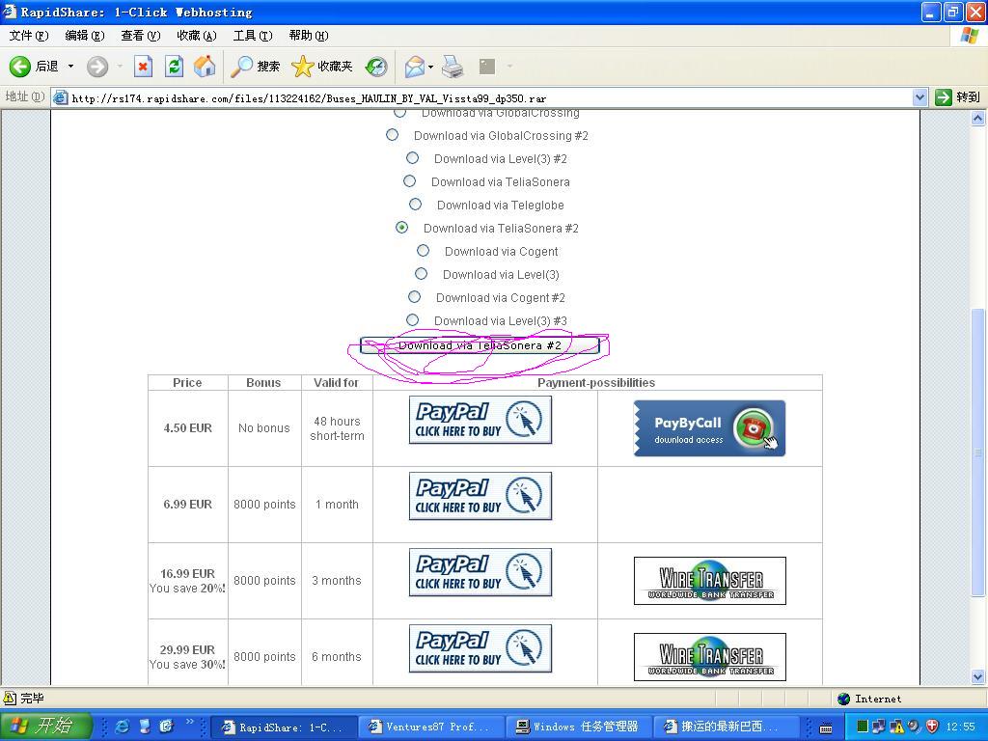Select Download via Teleglobe radio button

415,205
